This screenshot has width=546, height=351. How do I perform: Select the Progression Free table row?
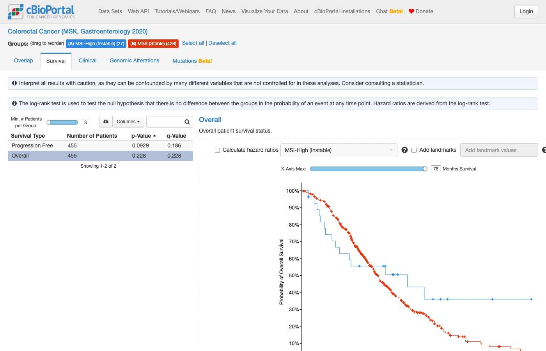click(100, 145)
